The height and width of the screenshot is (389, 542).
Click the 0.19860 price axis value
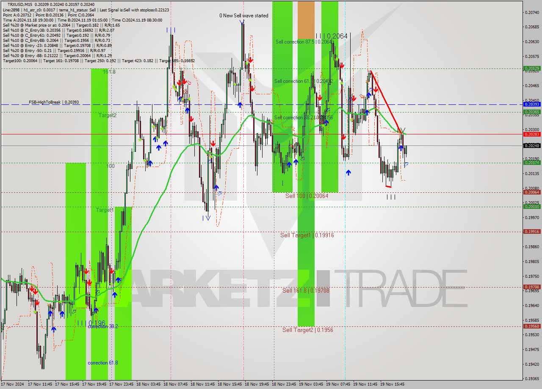tap(532, 247)
